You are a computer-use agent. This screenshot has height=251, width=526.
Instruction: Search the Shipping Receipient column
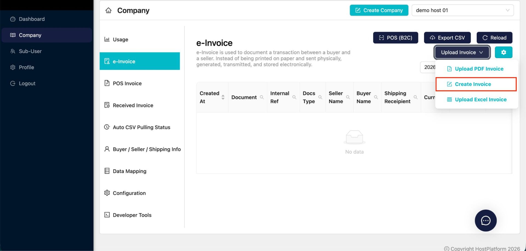(416, 97)
